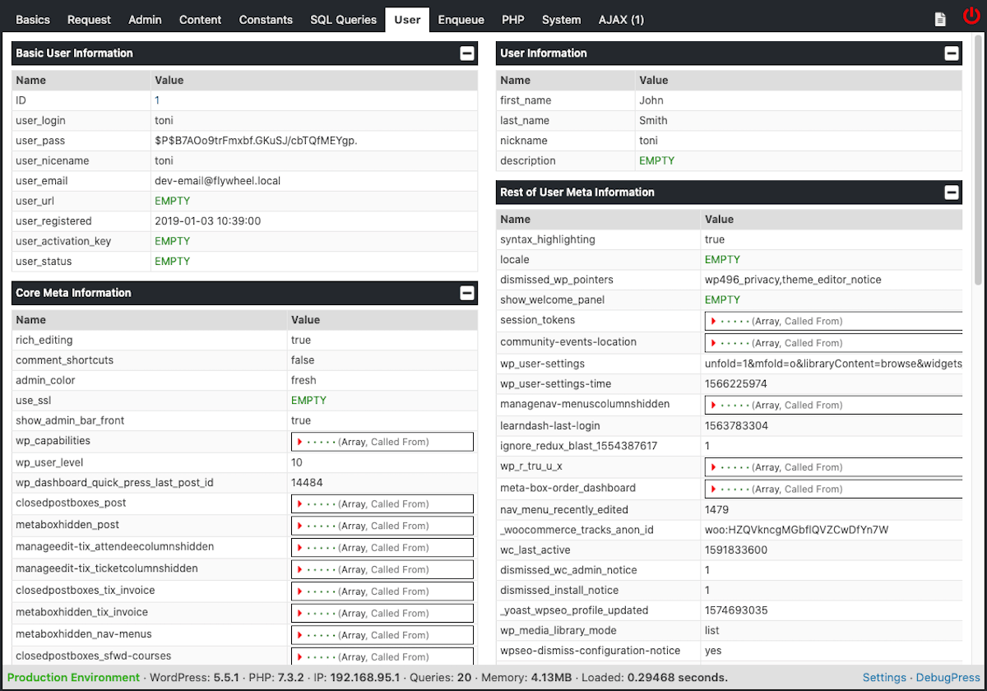Click the vertical scrollbar on right edge
987x691 pixels.
pyautogui.click(x=979, y=165)
